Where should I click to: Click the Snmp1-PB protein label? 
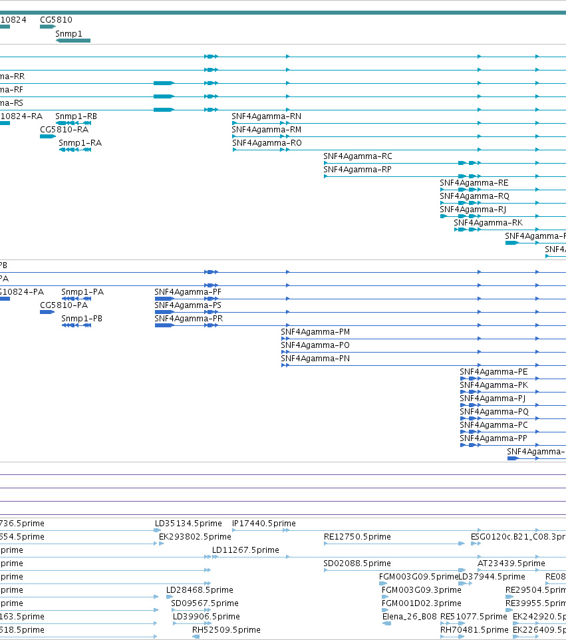pyautogui.click(x=82, y=319)
